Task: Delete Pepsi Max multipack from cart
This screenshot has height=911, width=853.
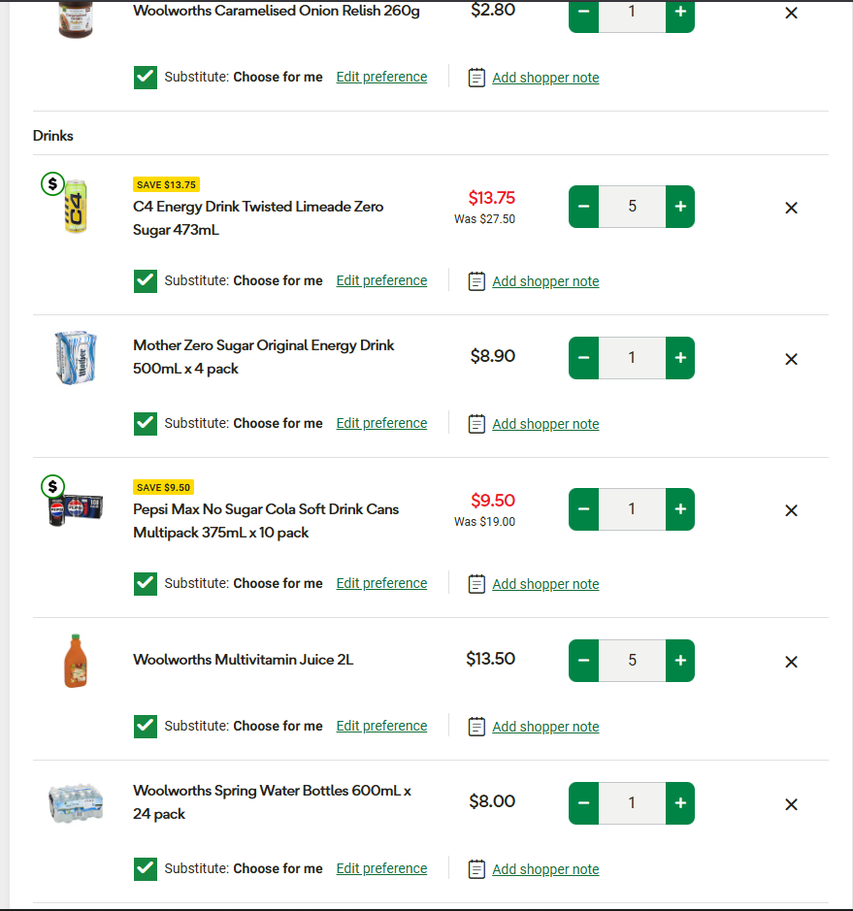Action: point(791,510)
